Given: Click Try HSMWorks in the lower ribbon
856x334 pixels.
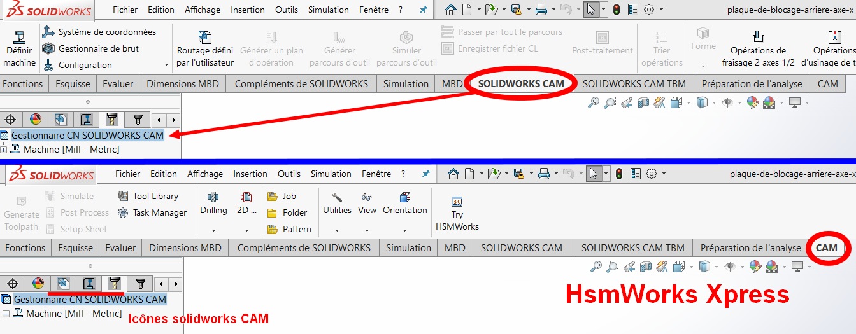Looking at the screenshot, I should point(457,212).
